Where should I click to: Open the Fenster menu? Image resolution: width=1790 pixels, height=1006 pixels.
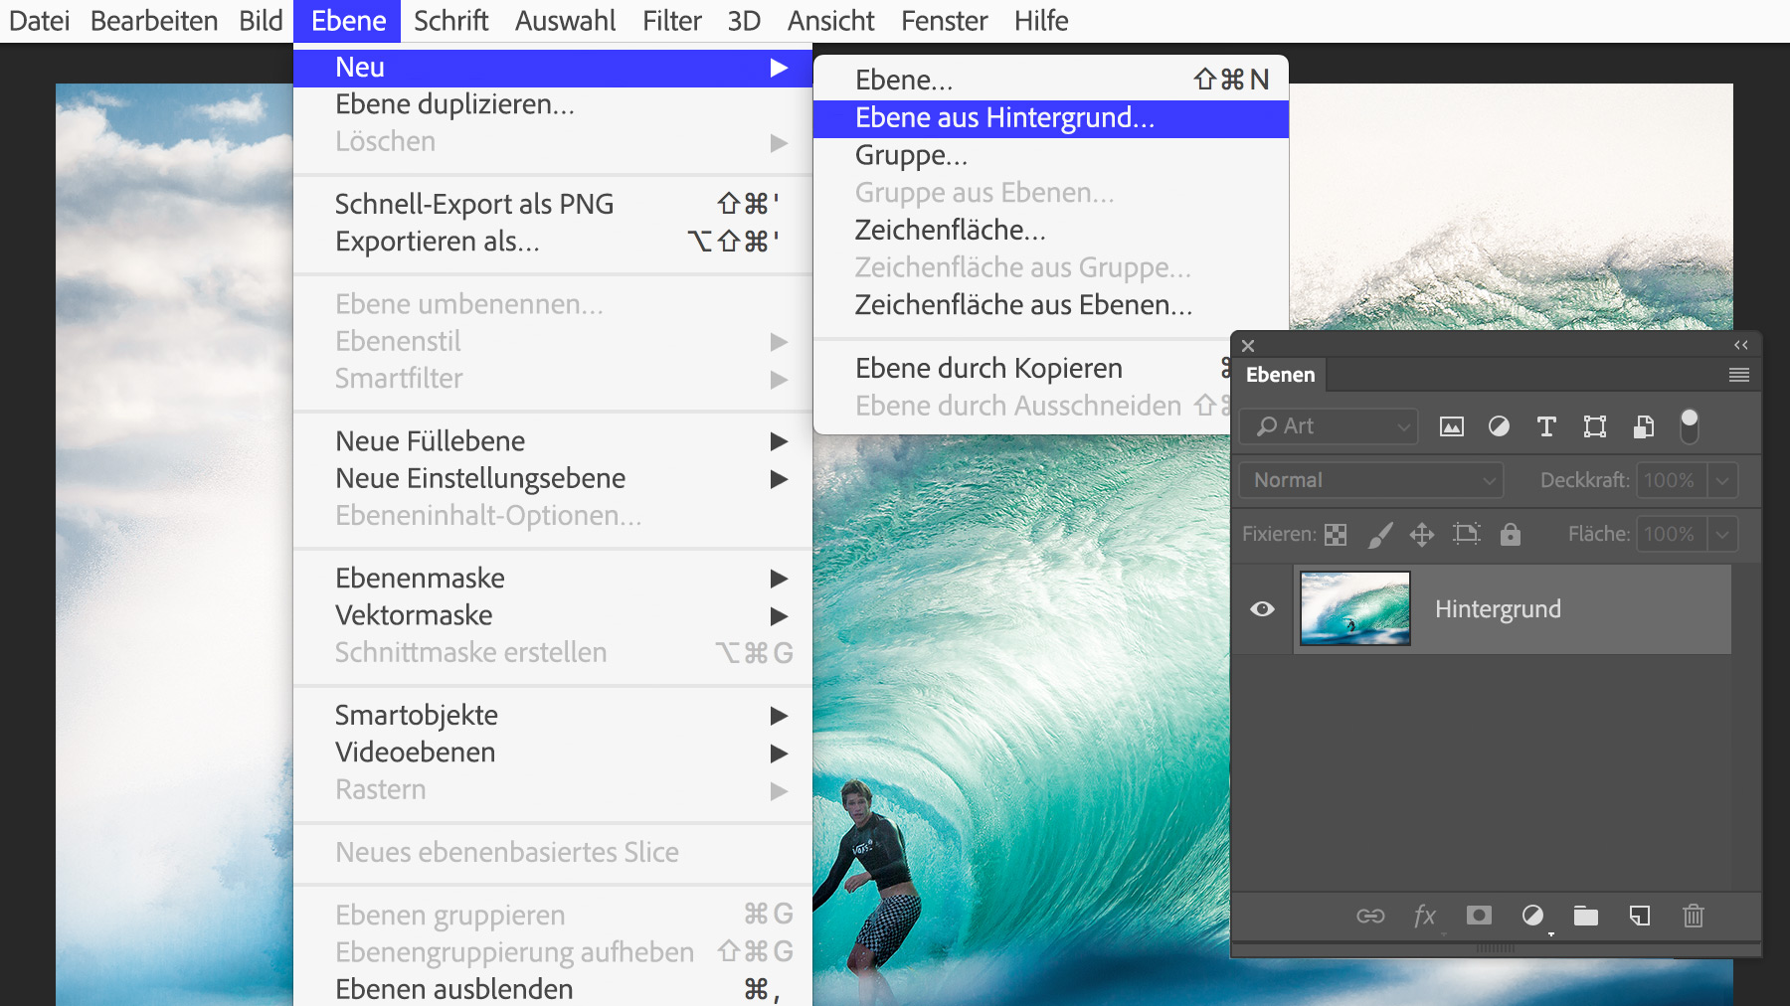pyautogui.click(x=945, y=21)
